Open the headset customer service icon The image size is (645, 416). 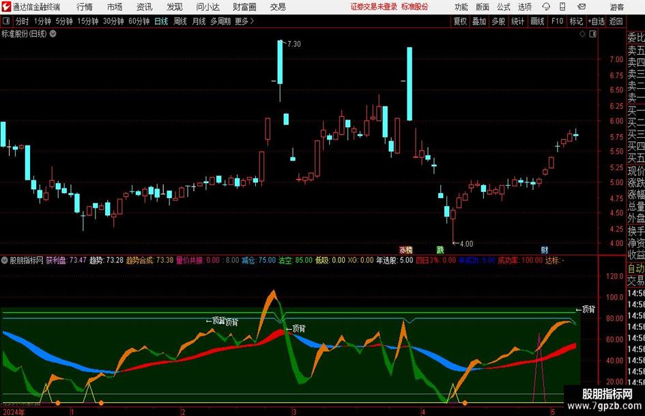(546, 7)
